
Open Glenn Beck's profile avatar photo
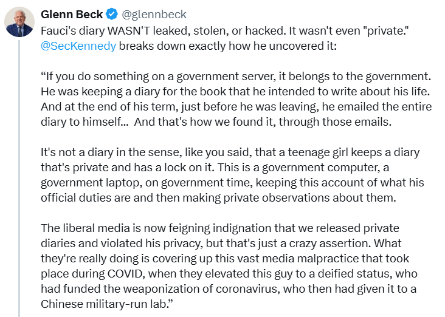[19, 22]
